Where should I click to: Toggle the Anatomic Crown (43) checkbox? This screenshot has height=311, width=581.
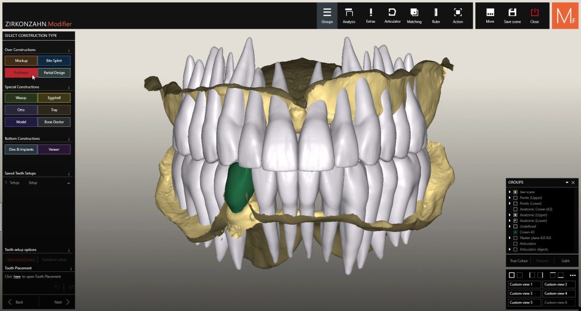[515, 209]
